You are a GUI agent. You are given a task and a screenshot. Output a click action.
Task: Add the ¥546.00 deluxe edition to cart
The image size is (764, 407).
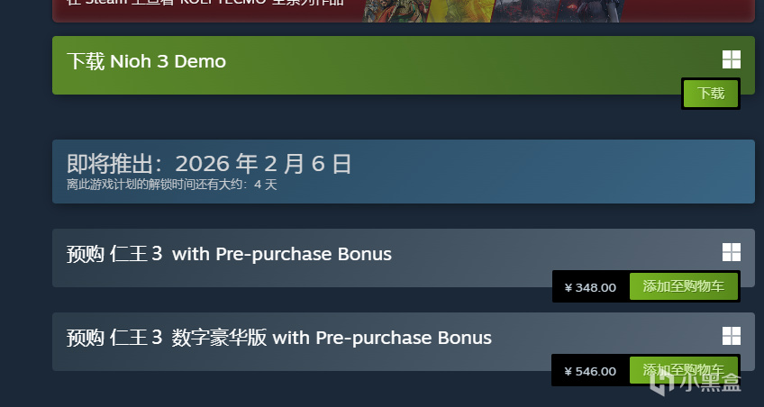[x=683, y=371]
